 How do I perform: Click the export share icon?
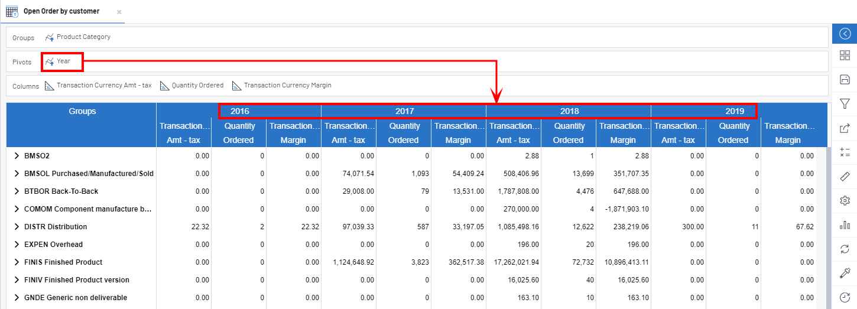click(845, 128)
